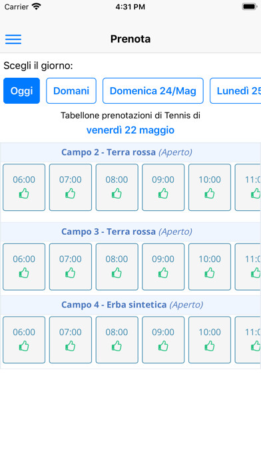Tap thumbs-up icon for Campo 3 at 07:00
This screenshot has width=261, height=463.
(71, 273)
